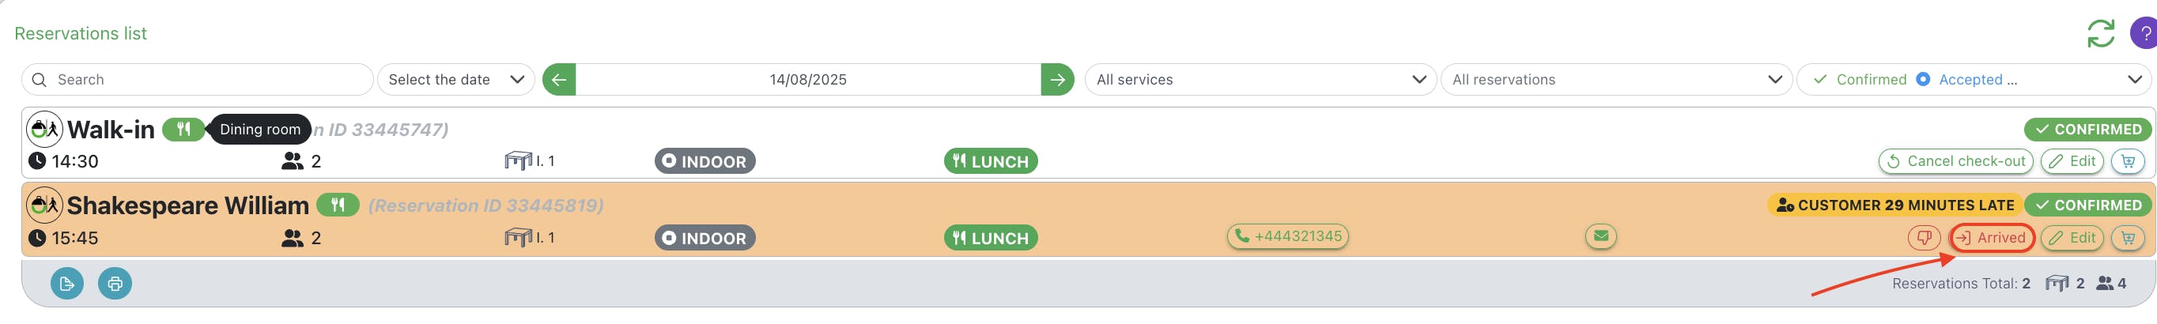2157x324 pixels.
Task: Open the All reservations filter dropdown
Action: (1616, 80)
